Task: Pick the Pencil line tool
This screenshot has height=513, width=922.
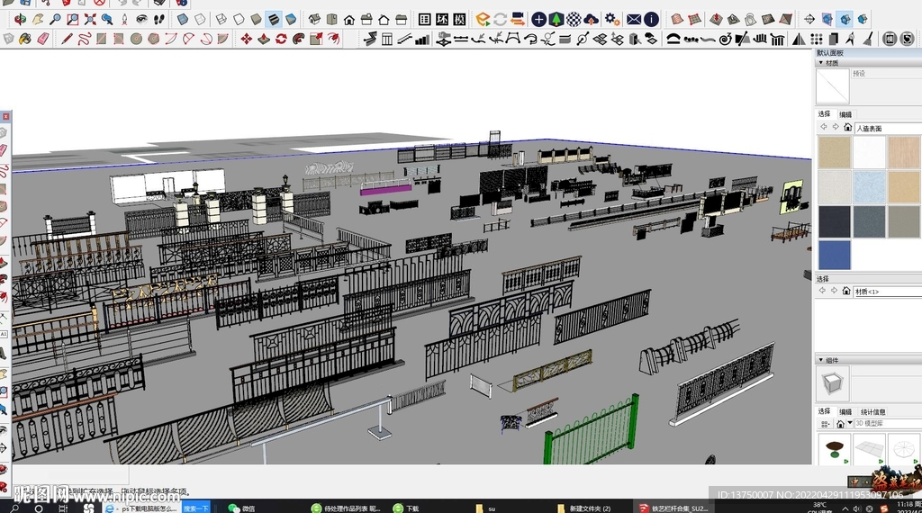Action: (x=67, y=39)
